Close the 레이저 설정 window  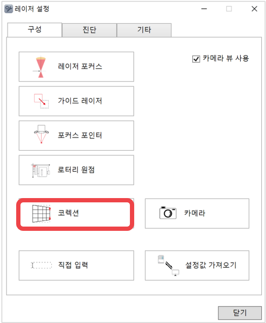pos(255,9)
